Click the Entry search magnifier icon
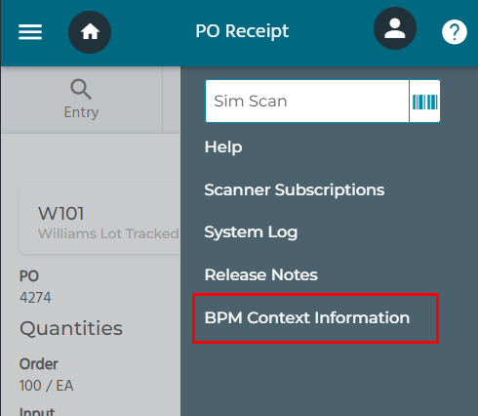 point(81,89)
